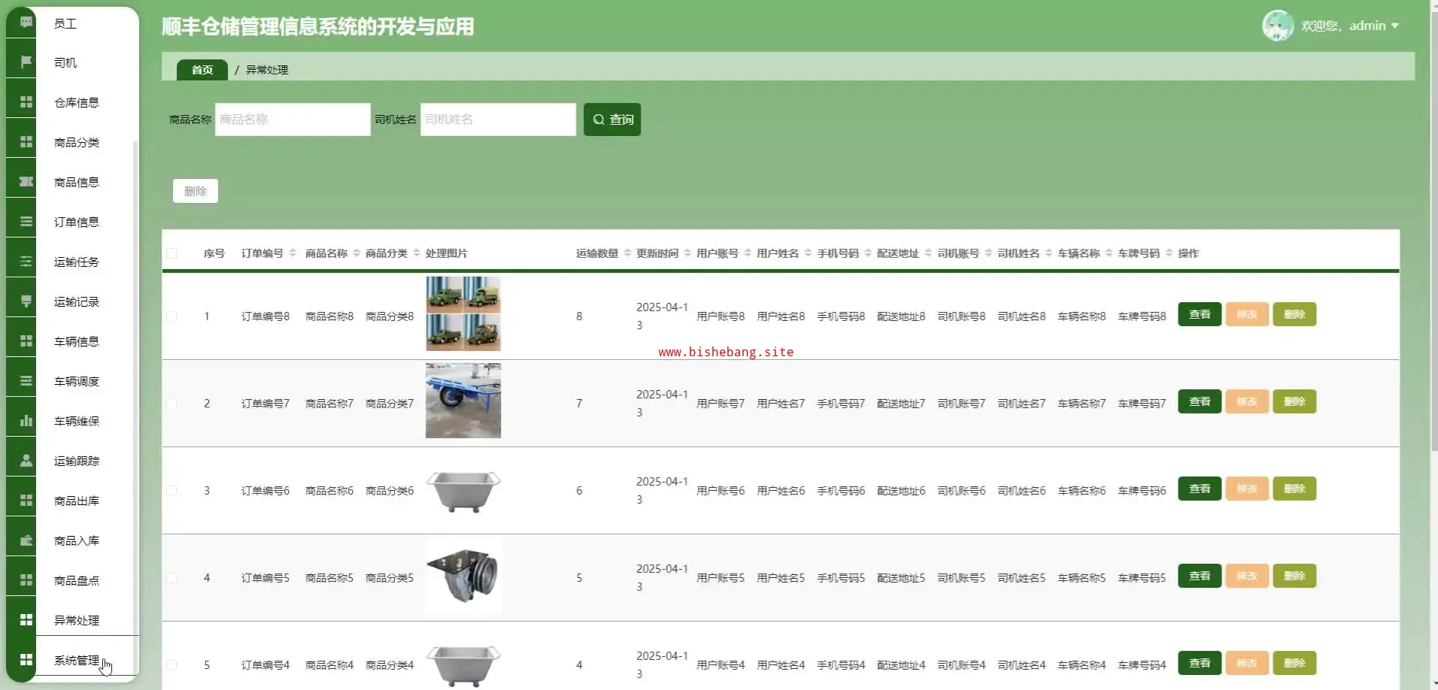This screenshot has height=690, width=1438.
Task: Sort by 商品分类 column arrows
Action: [x=417, y=253]
